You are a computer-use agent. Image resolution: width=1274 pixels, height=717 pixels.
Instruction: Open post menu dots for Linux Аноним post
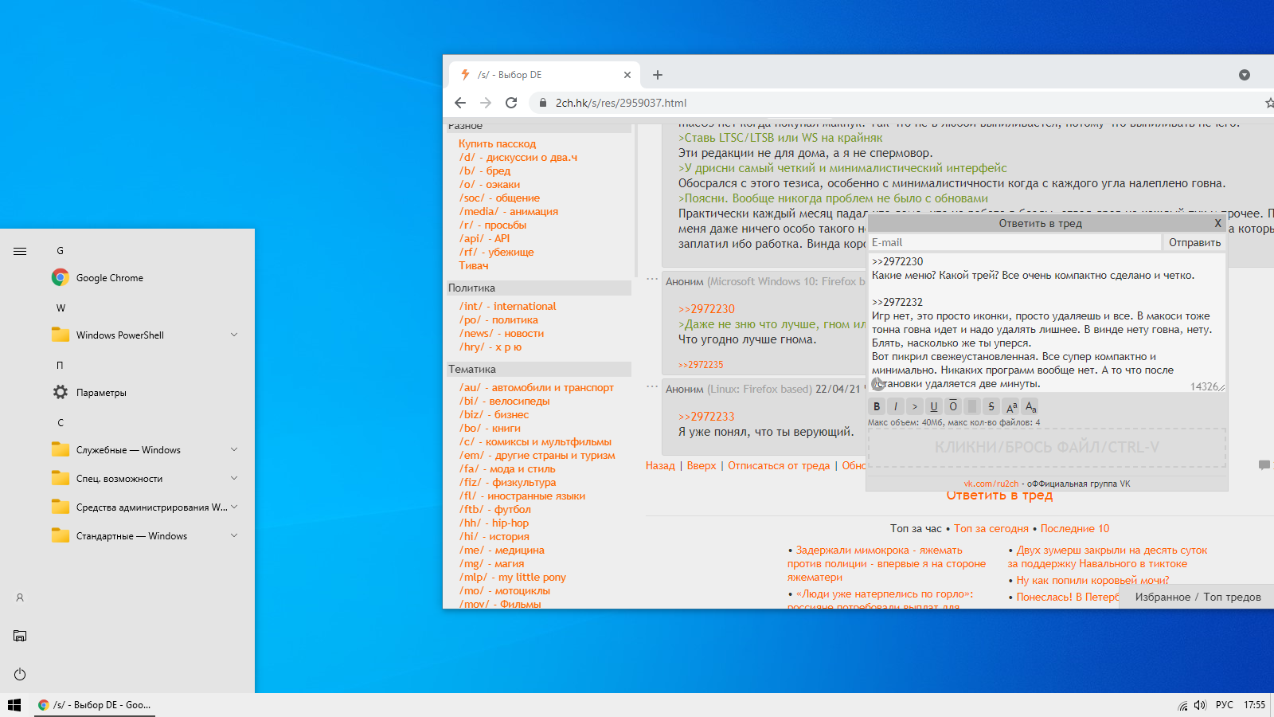652,386
